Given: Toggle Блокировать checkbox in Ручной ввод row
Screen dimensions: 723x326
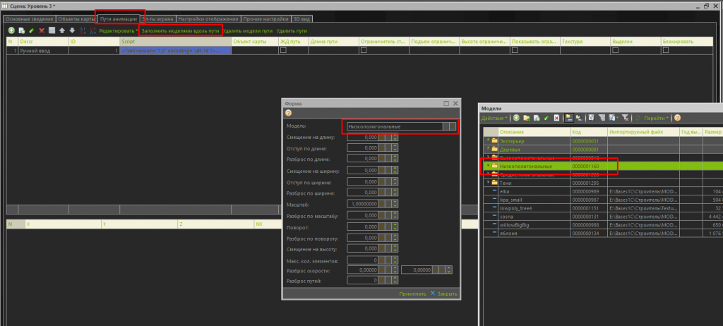Looking at the screenshot, I should point(665,51).
